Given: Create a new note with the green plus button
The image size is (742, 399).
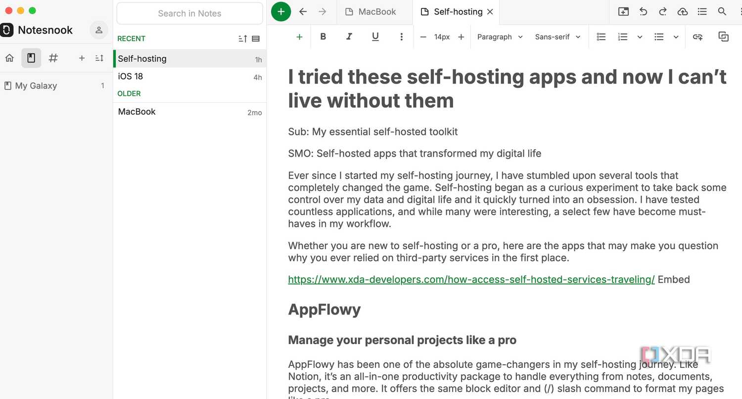Looking at the screenshot, I should click(x=281, y=12).
